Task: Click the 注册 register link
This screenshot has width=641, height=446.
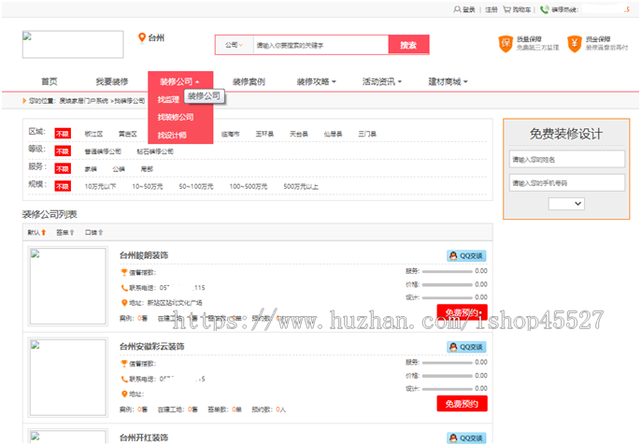Action: coord(491,9)
